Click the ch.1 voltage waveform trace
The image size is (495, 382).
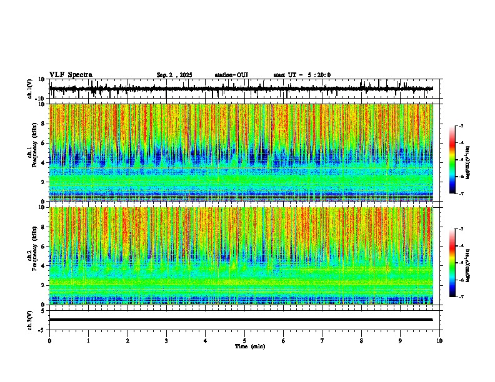[241, 89]
